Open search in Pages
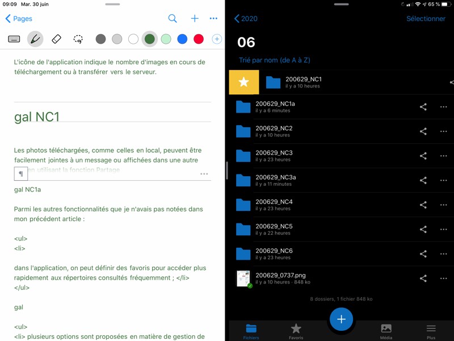 click(x=173, y=19)
